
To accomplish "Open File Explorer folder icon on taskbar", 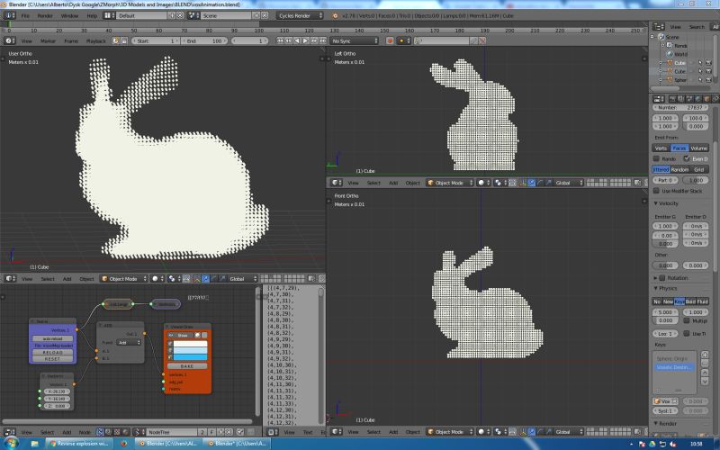I will (34, 444).
